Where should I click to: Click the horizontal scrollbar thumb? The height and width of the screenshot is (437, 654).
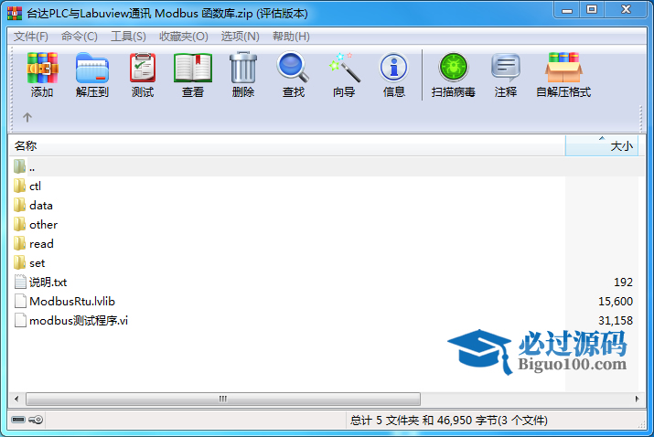coord(223,399)
